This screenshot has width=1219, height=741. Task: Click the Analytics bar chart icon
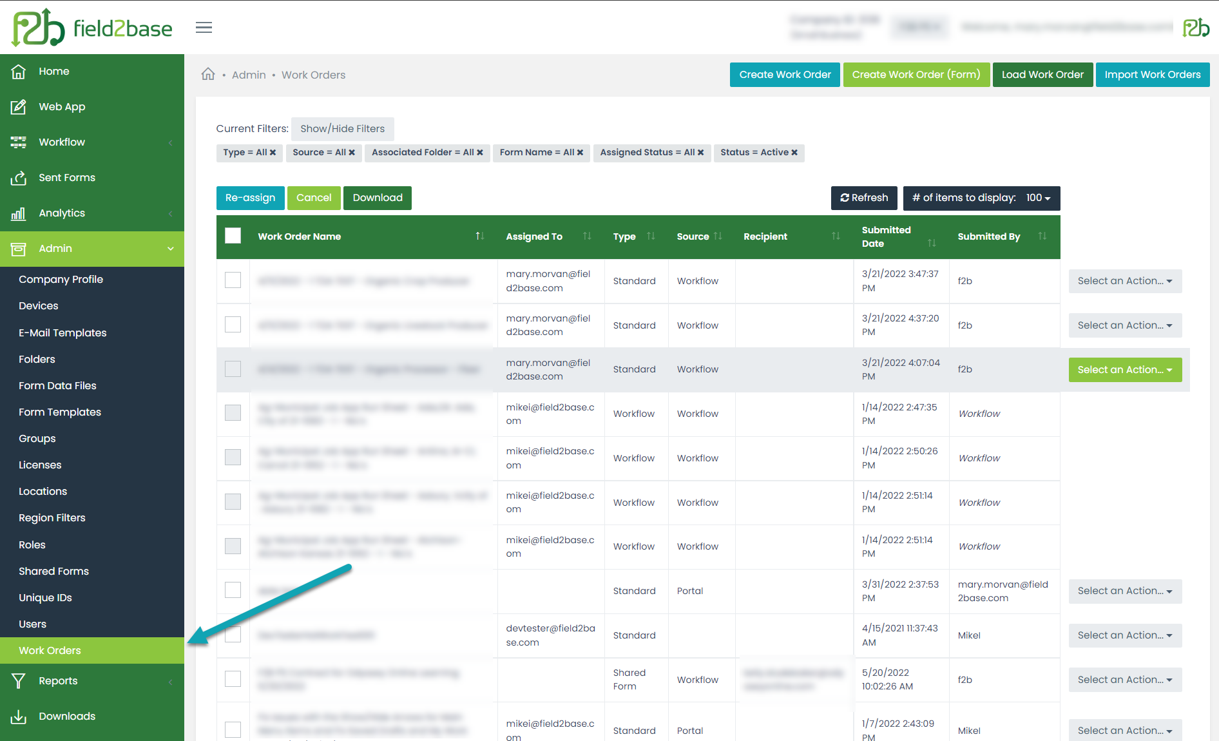(x=19, y=213)
